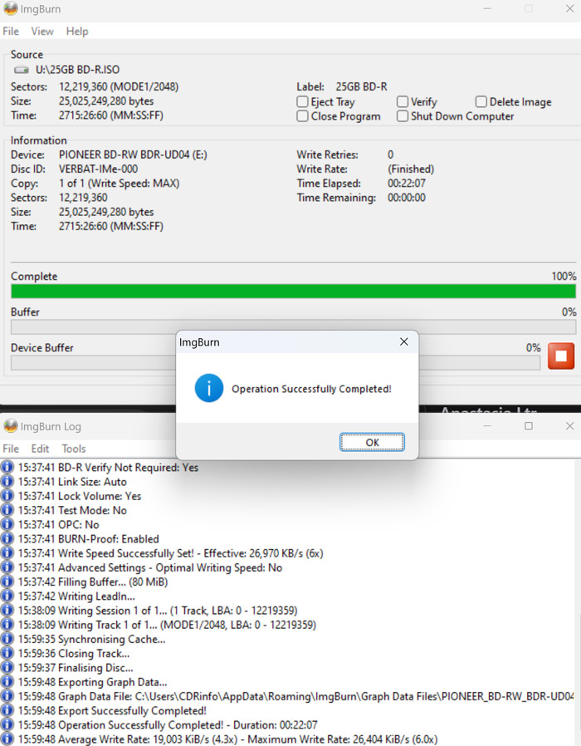Open the Help menu

click(x=77, y=32)
